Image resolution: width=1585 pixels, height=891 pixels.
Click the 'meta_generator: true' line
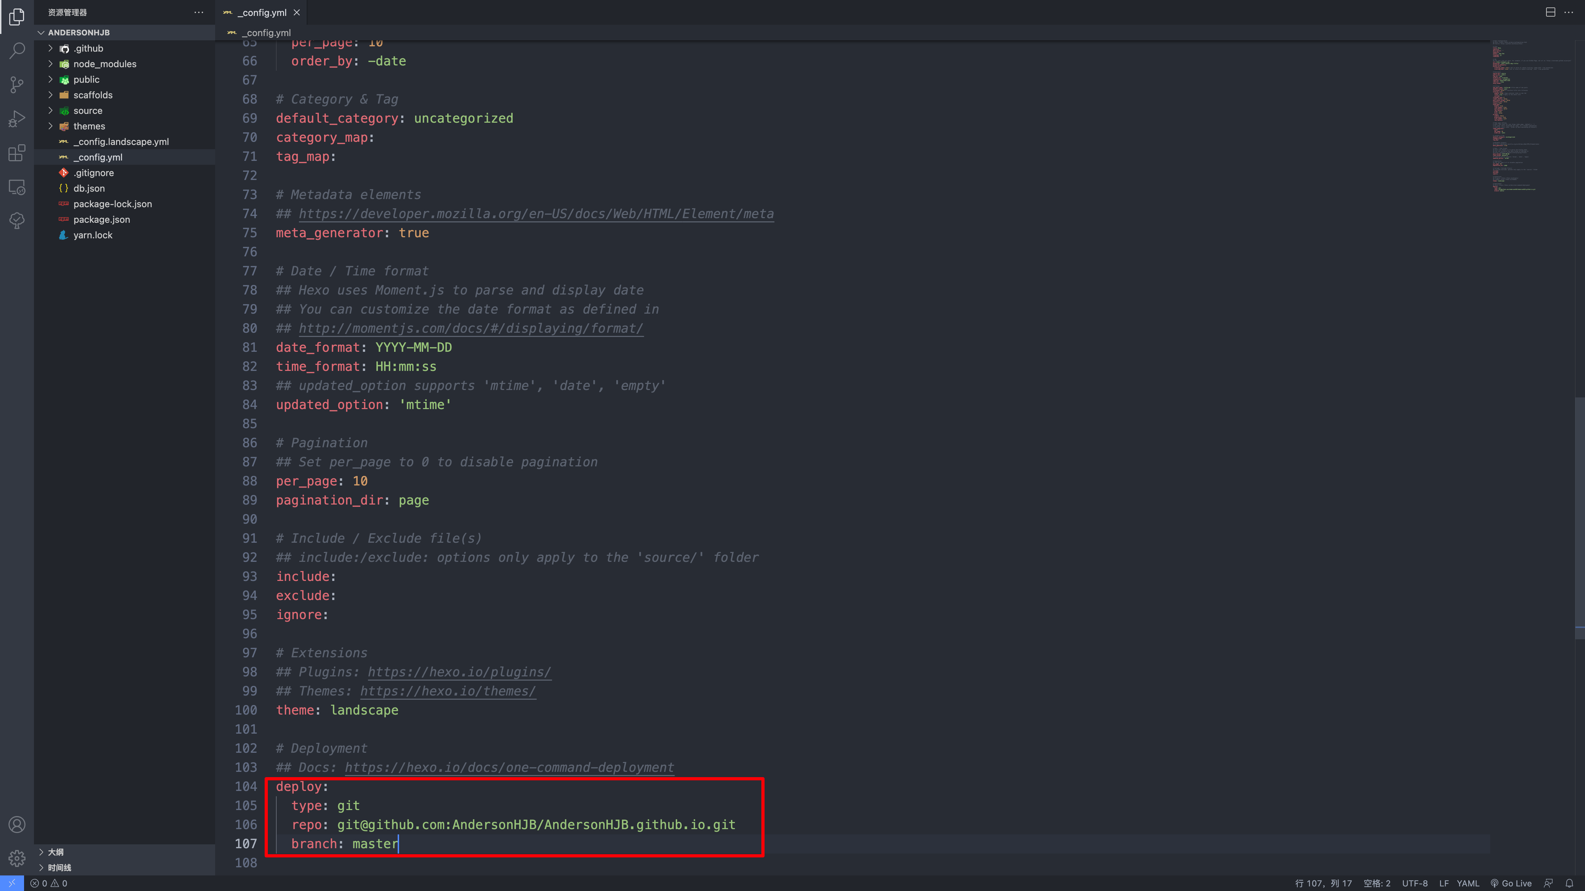click(353, 233)
